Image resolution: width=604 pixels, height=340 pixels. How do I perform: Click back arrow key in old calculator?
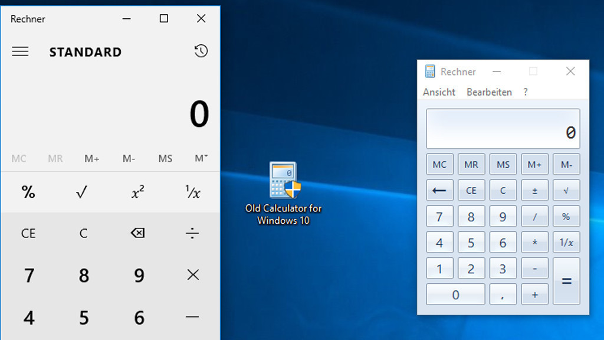[x=439, y=191]
